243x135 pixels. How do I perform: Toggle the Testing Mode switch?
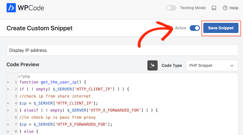(x=171, y=8)
